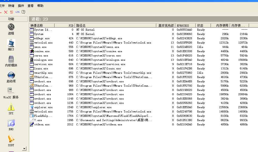Select the SPI warning icon in sidebar
The image size is (258, 152).
11,107
